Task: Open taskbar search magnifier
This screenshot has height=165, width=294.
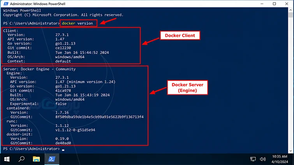Action: 21,159
